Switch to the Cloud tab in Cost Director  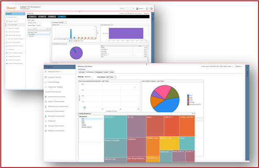click(112, 72)
